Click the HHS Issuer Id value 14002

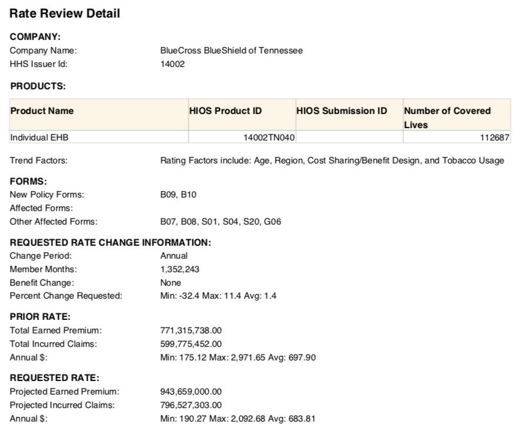tap(172, 64)
